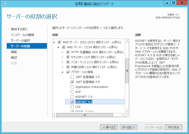Click the 前へ(P) button
This screenshot has height=134, width=189.
click(109, 127)
